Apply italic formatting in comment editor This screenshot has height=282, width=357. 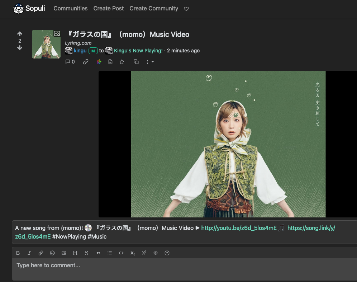(29, 253)
